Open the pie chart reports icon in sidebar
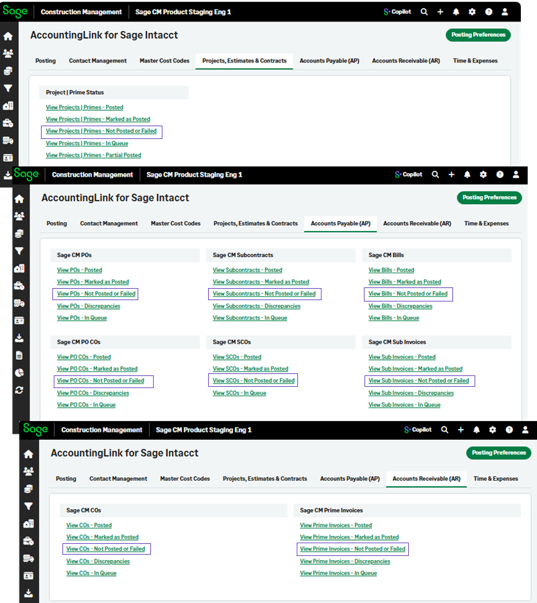Screen dimensions: 537x603 [19, 373]
